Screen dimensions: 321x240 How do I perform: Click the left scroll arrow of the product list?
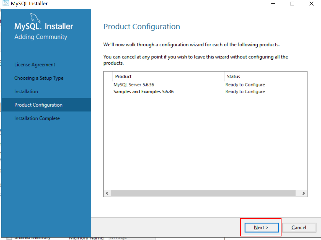click(x=107, y=193)
